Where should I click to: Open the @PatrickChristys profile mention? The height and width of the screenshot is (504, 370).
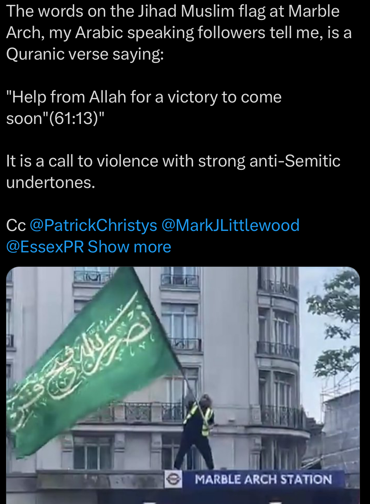(x=93, y=226)
